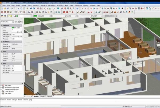Click the Cut scissors icon
The width and height of the screenshot is (160, 108).
18,9
